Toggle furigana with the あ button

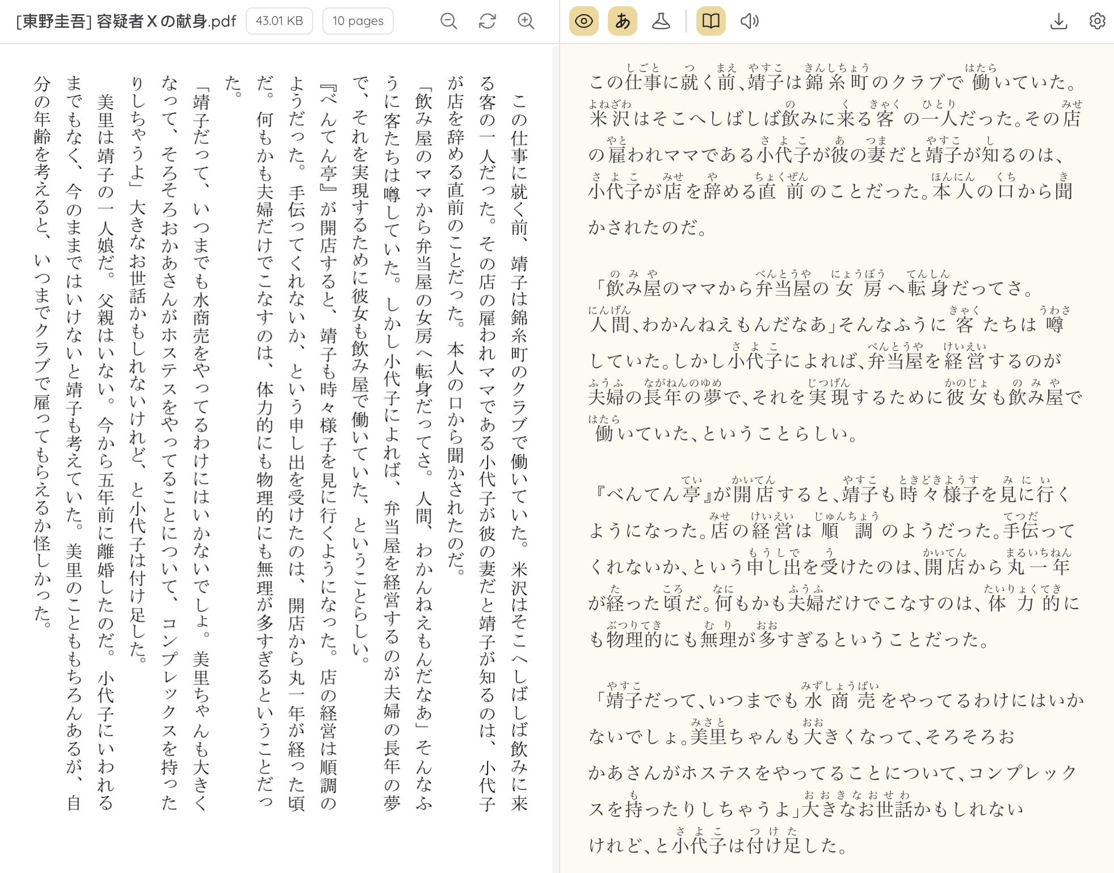point(623,22)
